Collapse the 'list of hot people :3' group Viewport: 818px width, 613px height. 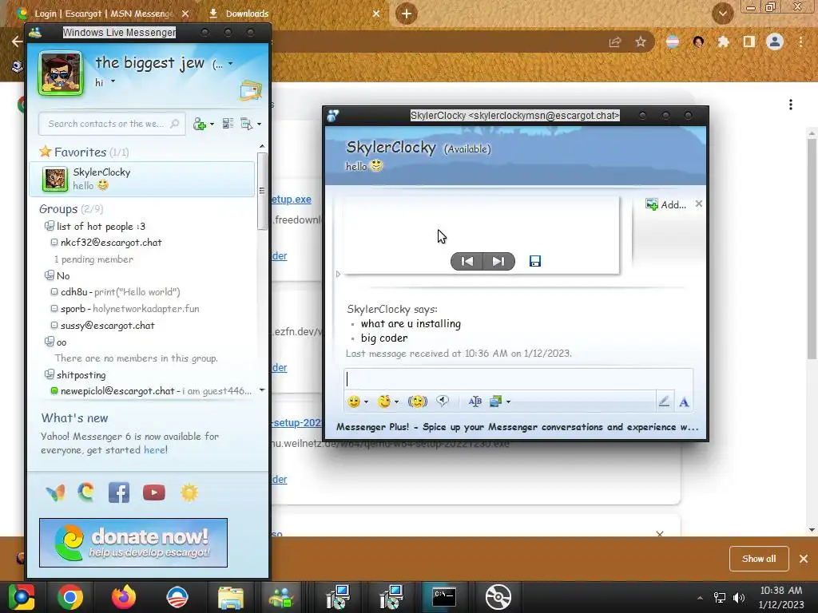[x=49, y=226]
